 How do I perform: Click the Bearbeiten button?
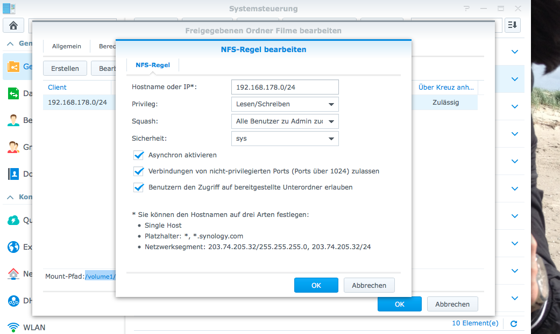[x=104, y=68]
